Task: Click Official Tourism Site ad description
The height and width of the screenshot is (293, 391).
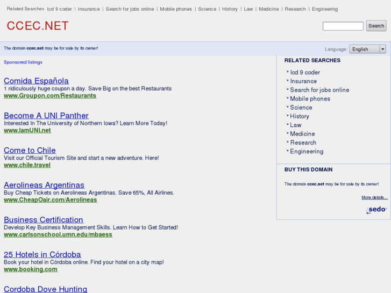Action: [x=81, y=158]
